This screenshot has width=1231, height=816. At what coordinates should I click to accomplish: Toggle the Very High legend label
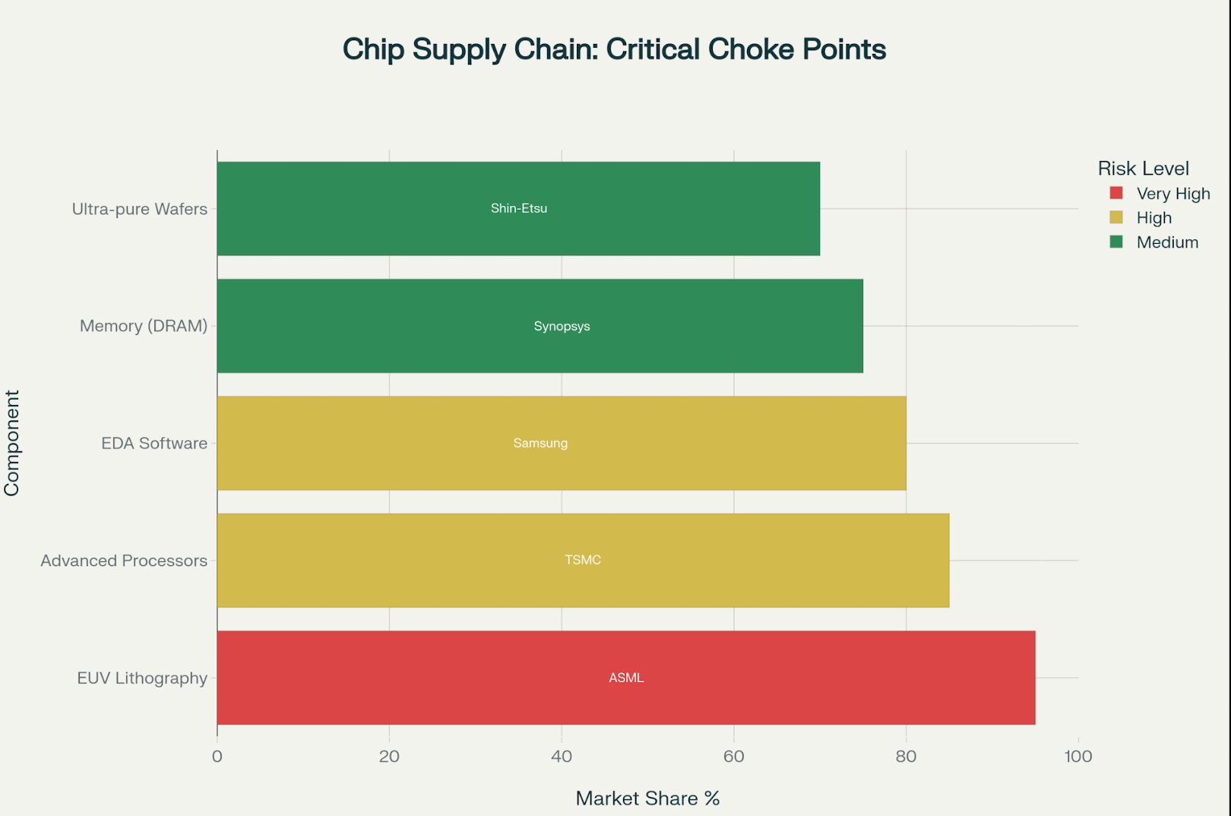(x=1172, y=194)
